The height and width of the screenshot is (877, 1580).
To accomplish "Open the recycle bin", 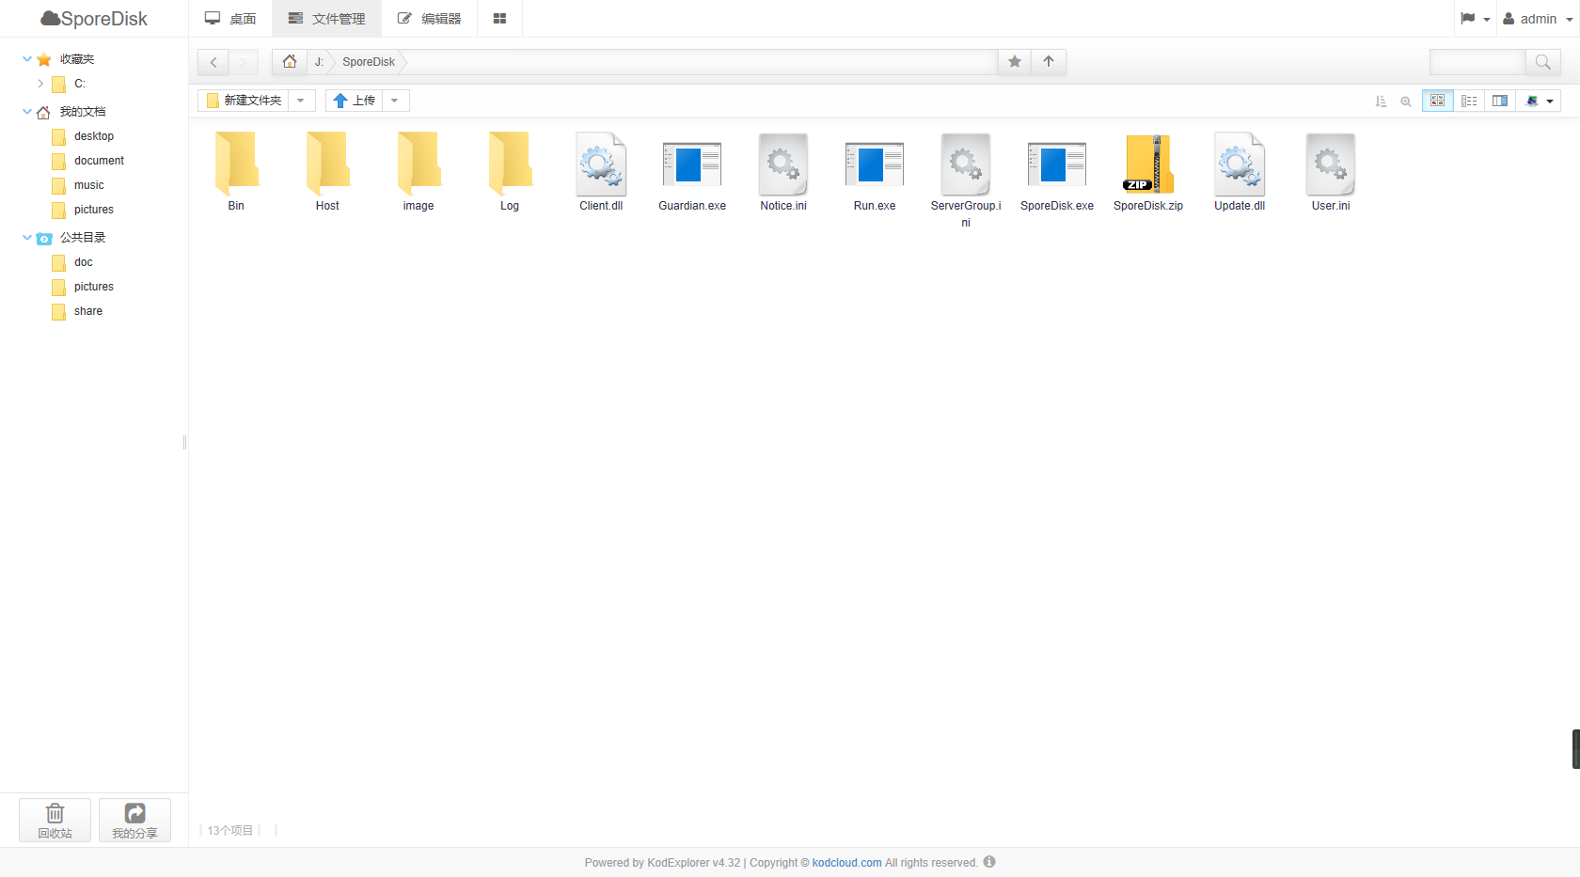I will click(x=55, y=820).
